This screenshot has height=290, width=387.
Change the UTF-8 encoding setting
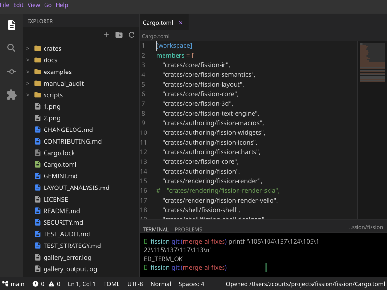click(135, 284)
